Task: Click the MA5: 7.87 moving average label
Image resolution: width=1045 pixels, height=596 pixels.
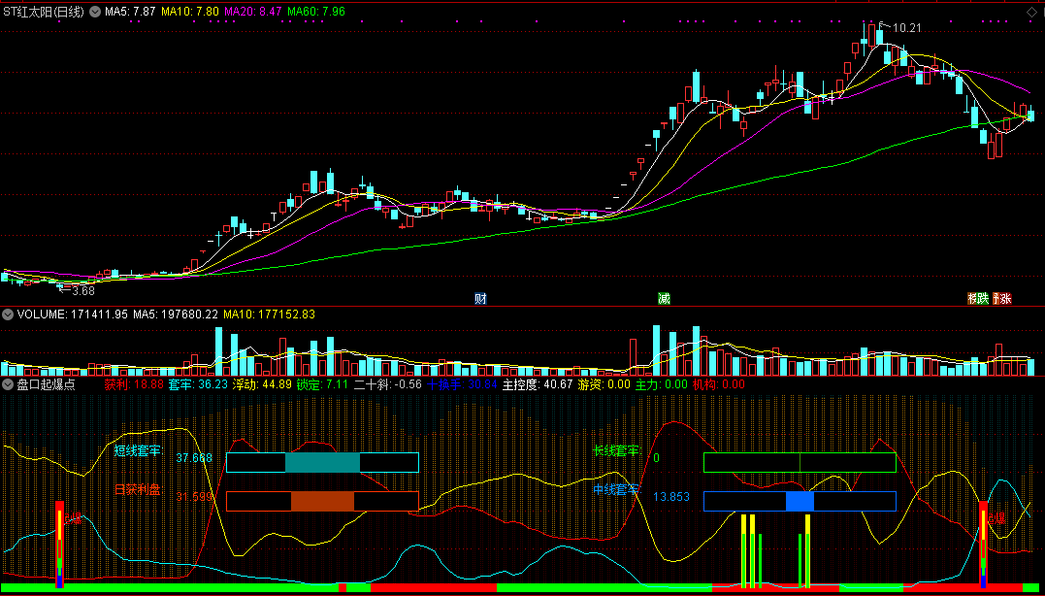Action: [130, 12]
